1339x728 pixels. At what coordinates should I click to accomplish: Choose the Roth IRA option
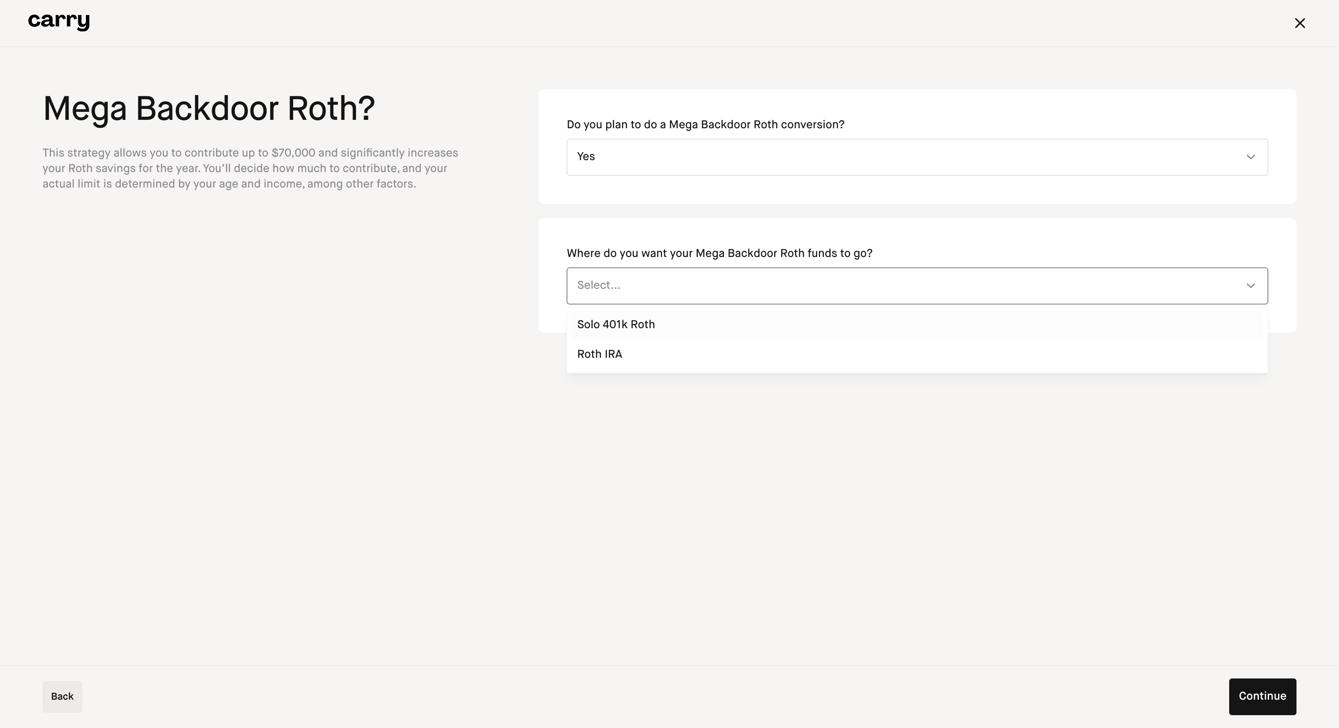(x=917, y=355)
